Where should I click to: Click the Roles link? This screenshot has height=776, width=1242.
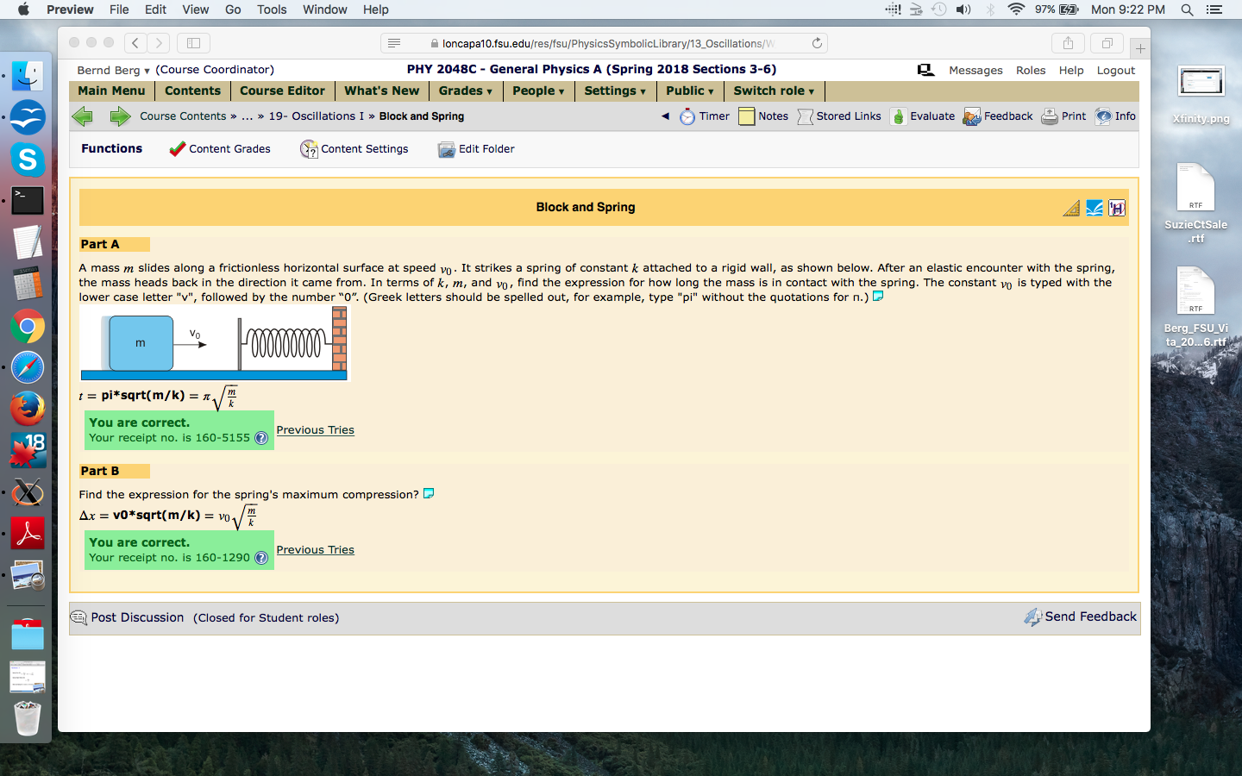point(1031,71)
